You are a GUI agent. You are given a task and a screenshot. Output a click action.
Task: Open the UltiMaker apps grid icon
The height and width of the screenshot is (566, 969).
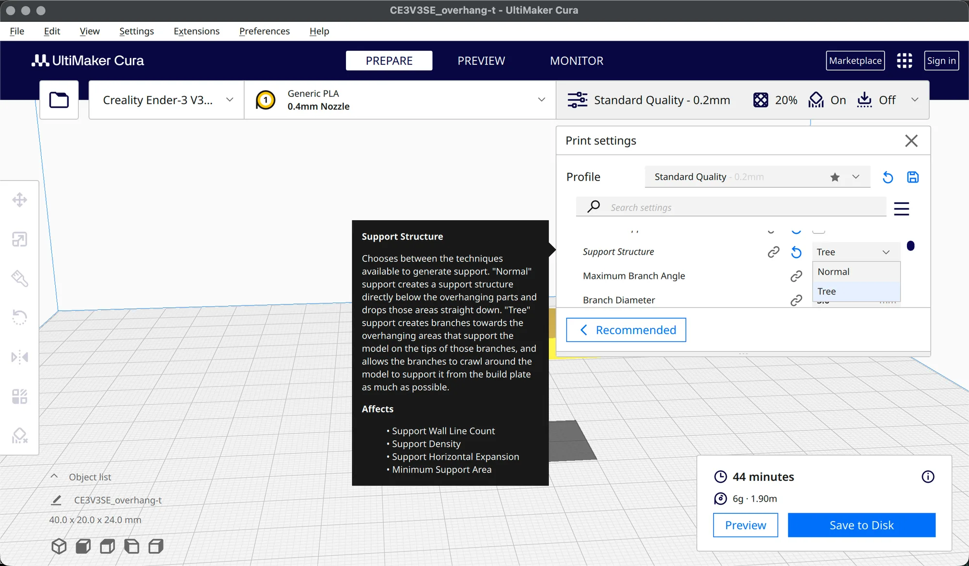tap(905, 61)
